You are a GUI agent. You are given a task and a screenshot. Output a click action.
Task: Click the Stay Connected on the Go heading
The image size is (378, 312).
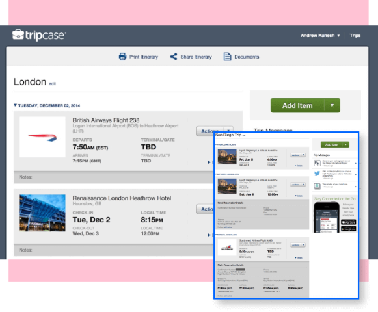(x=334, y=199)
